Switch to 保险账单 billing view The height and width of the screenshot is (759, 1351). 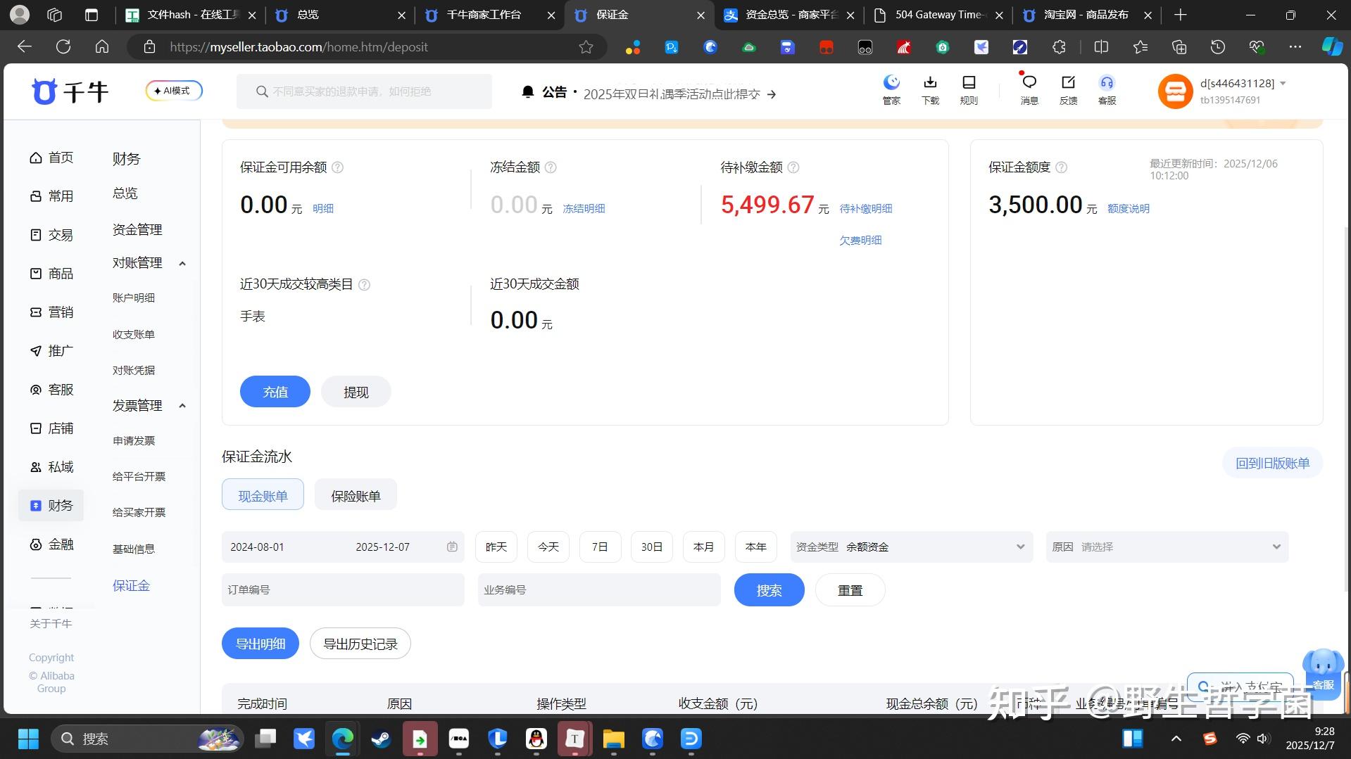pos(356,495)
